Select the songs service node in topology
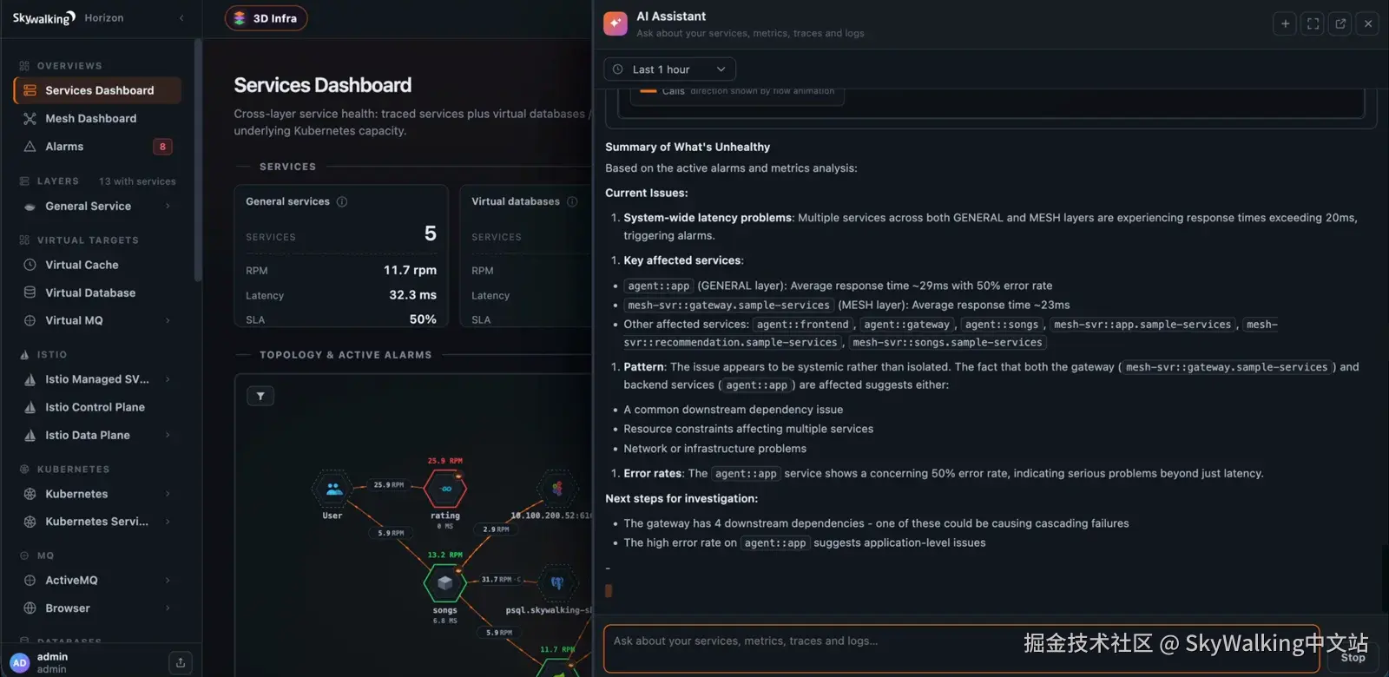This screenshot has width=1389, height=677. pyautogui.click(x=445, y=583)
